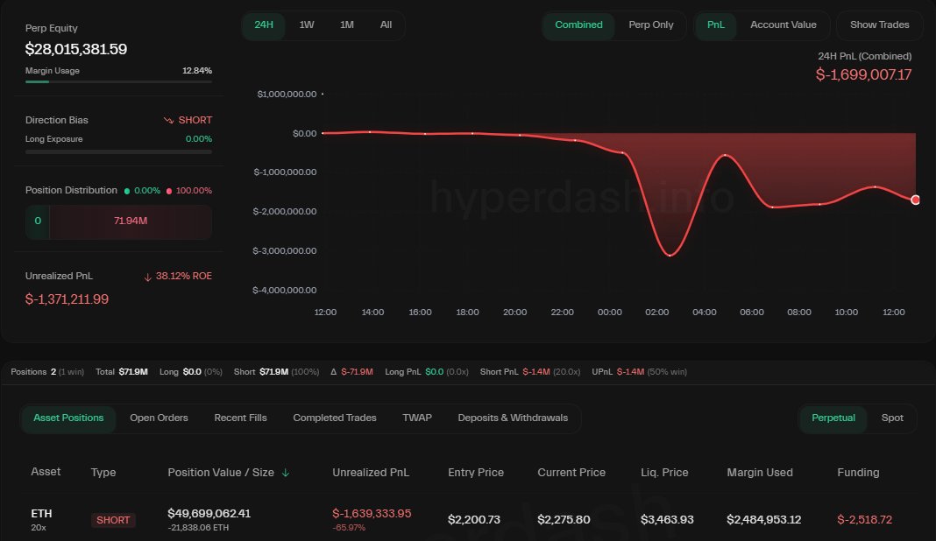Click the red ROE down-arrow icon
936x541 pixels.
point(147,276)
